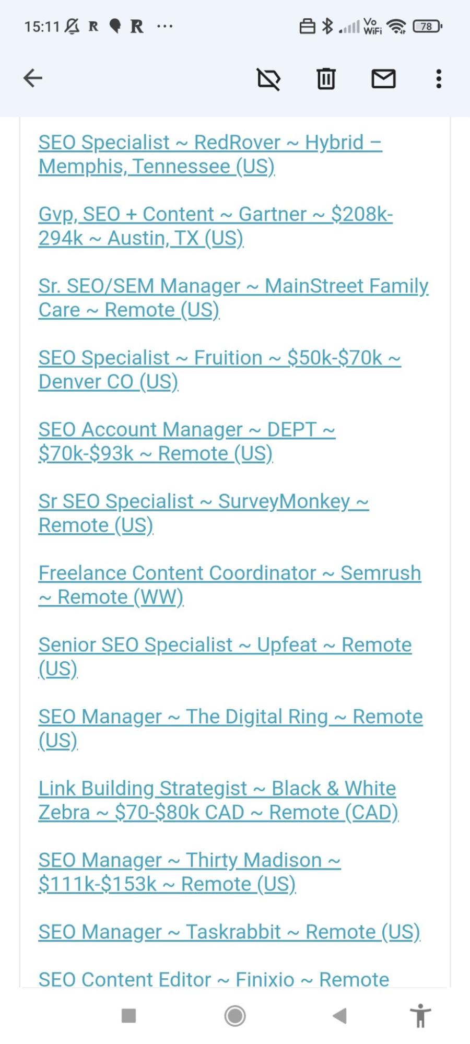The width and height of the screenshot is (470, 1044).
Task: Tap the accessibility shortcut icon in navbar
Action: [x=421, y=1016]
